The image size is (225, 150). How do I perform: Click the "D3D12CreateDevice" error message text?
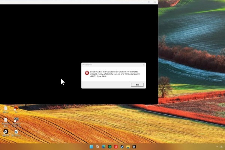[x=115, y=74]
